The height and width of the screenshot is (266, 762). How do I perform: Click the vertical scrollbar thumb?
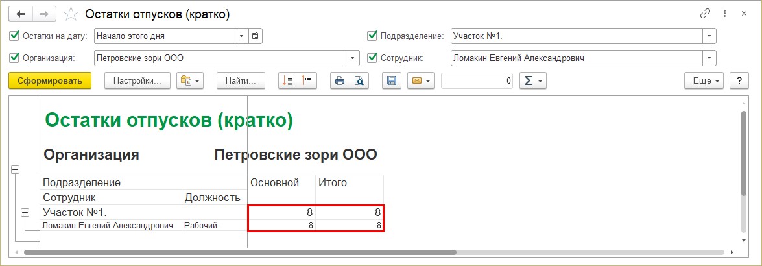pos(743,152)
